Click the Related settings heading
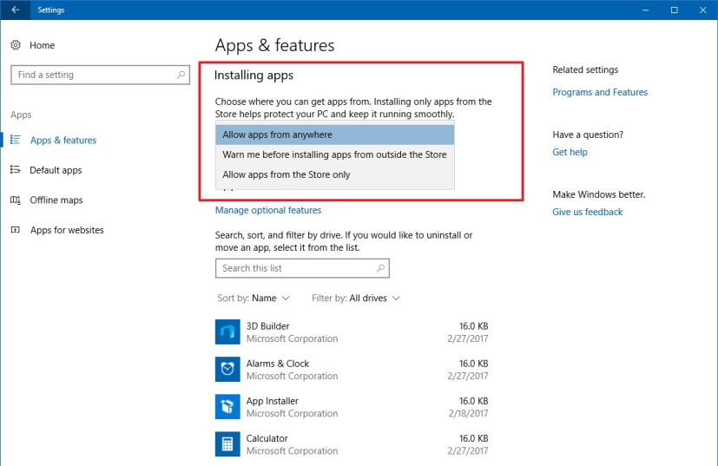 click(x=585, y=69)
